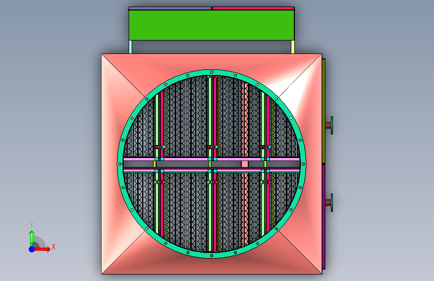This screenshot has width=434, height=281.
Task: Click the "X" axis label
Action: [54, 246]
